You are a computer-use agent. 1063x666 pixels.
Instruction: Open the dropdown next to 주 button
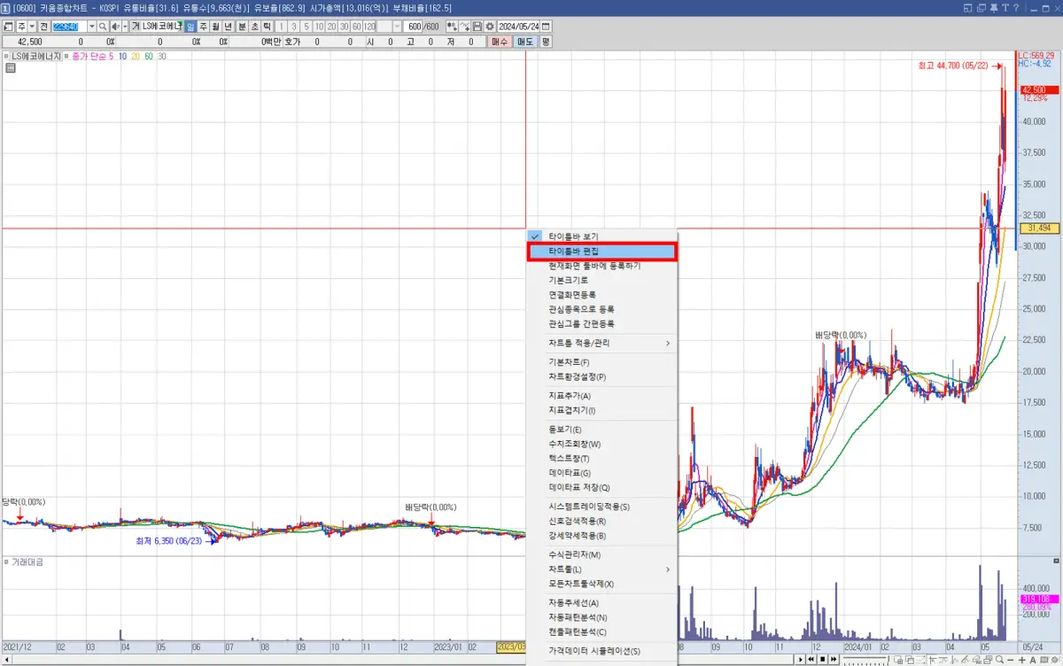(x=33, y=27)
